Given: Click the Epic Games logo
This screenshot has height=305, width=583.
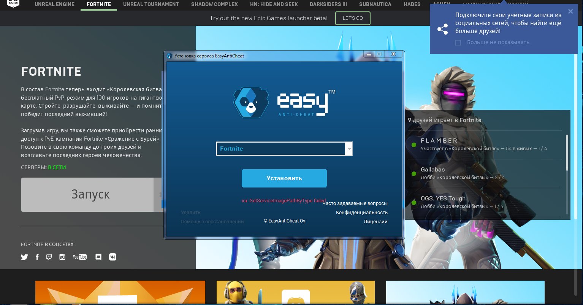Looking at the screenshot, I should 13,3.
